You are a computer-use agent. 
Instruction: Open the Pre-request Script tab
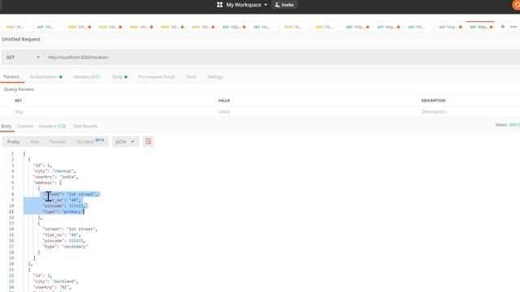[x=156, y=77]
